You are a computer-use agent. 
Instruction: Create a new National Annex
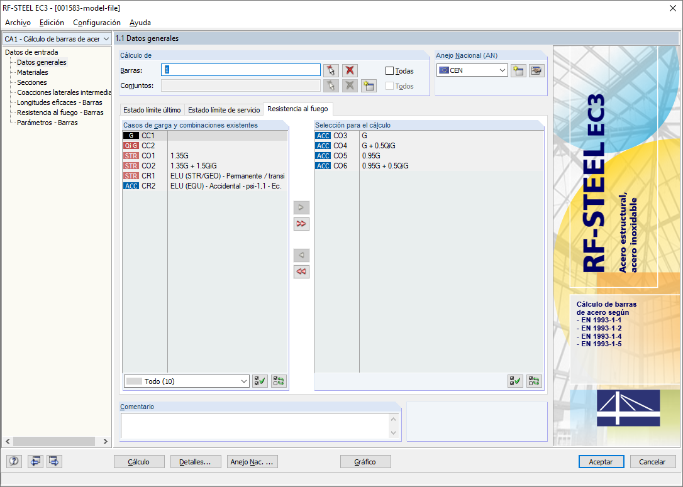[518, 70]
